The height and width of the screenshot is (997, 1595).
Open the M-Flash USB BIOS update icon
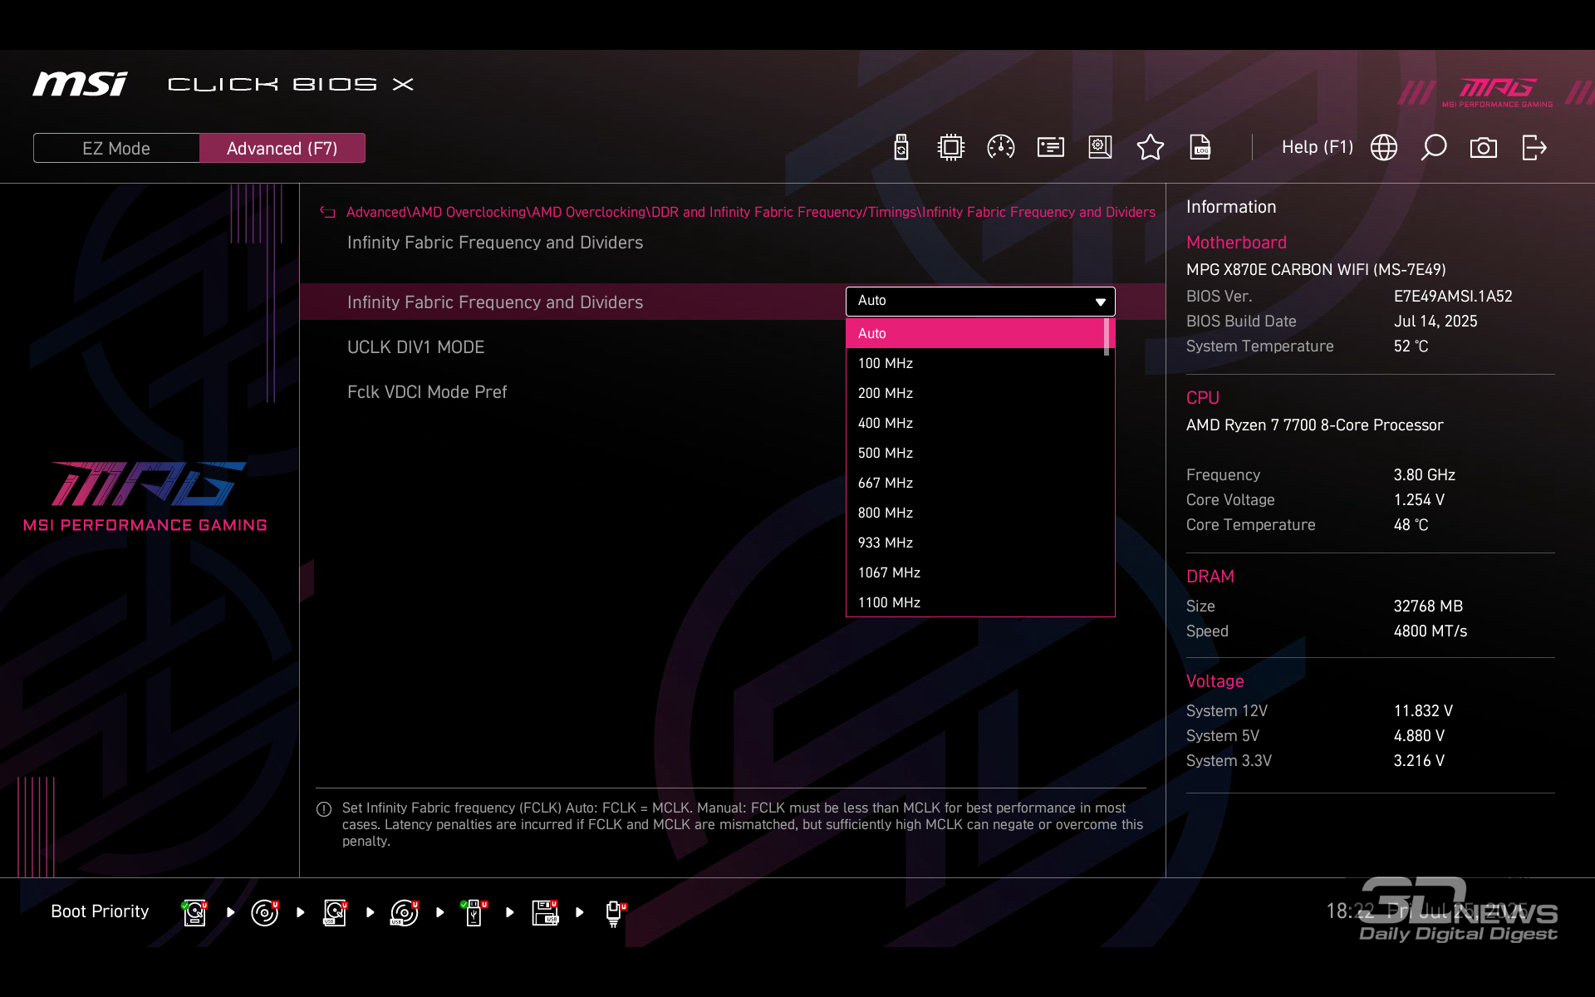click(901, 148)
